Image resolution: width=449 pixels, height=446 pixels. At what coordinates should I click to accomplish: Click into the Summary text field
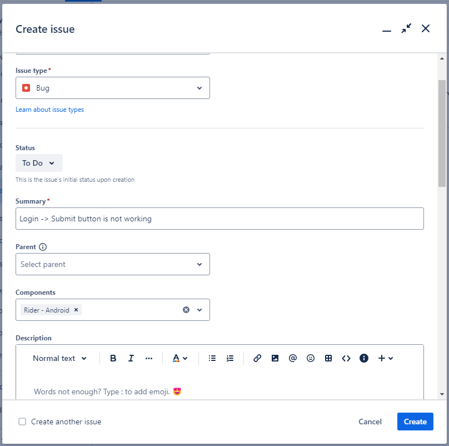pyautogui.click(x=219, y=219)
